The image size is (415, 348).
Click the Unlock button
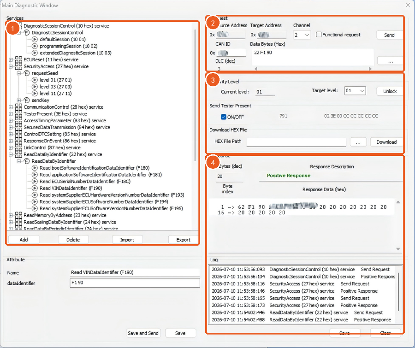pyautogui.click(x=390, y=91)
